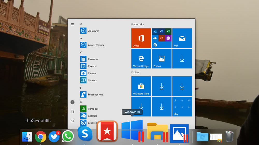Launch the Camera app
The image size is (259, 145).
[x=88, y=73]
